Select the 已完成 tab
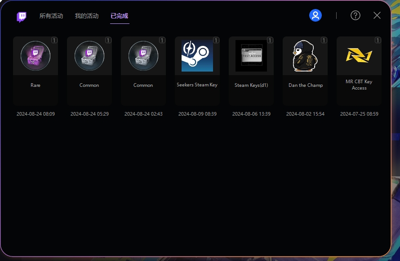This screenshot has height=261, width=400. click(120, 16)
